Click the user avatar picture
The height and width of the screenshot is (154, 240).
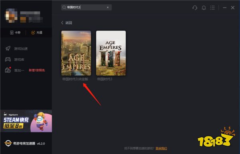(x=11, y=16)
